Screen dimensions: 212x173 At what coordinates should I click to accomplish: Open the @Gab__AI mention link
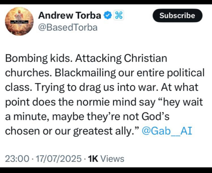pyautogui.click(x=167, y=131)
